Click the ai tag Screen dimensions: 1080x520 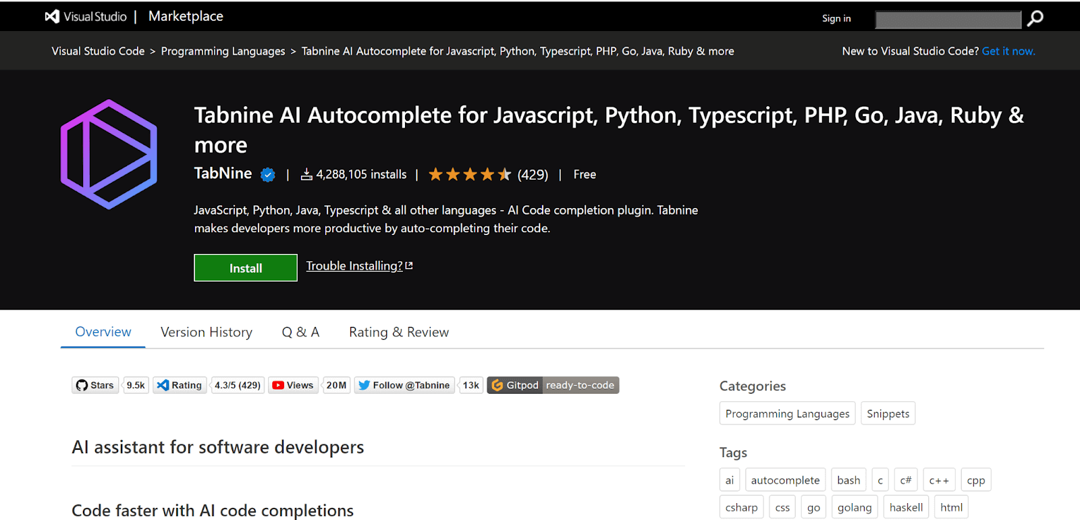pyautogui.click(x=730, y=479)
